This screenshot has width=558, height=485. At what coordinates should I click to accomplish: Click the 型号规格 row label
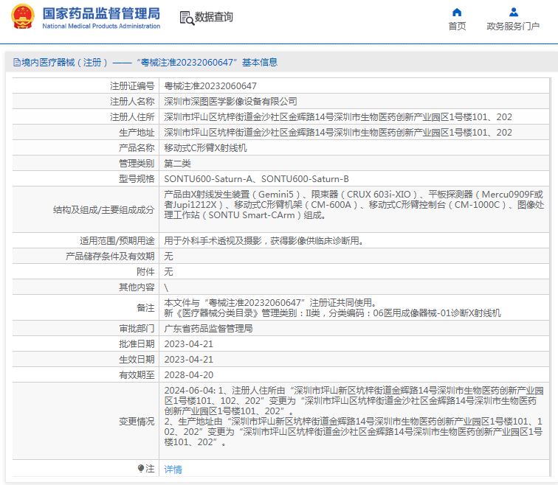tap(137, 178)
